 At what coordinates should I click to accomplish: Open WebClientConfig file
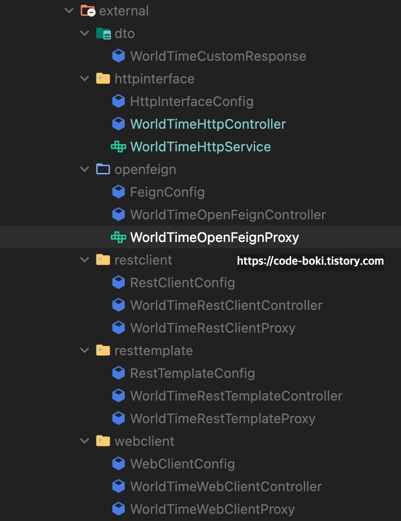(182, 464)
